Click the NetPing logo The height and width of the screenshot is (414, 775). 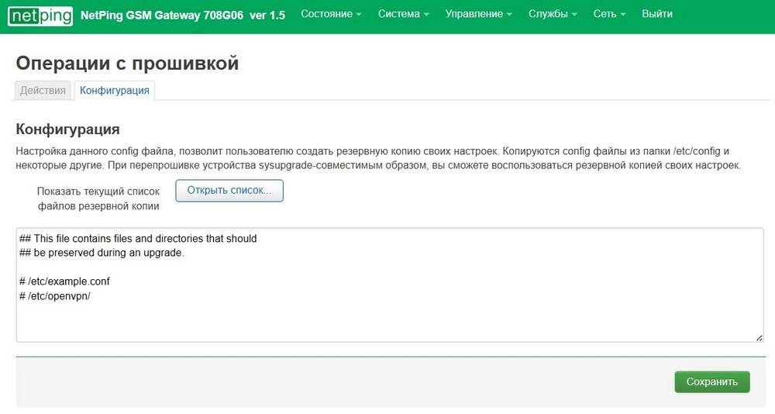point(40,15)
